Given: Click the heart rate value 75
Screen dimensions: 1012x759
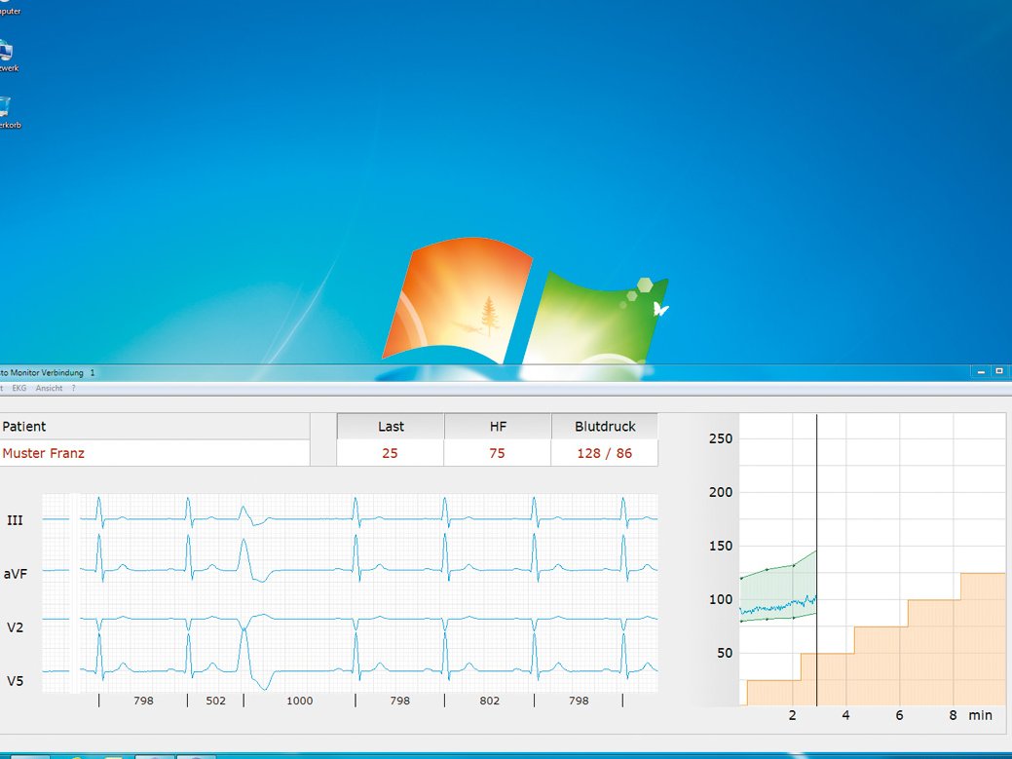Looking at the screenshot, I should pos(497,453).
